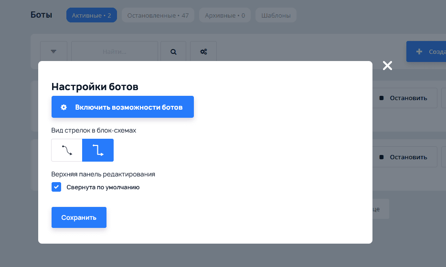Image resolution: width=446 pixels, height=267 pixels.
Task: Stop the second bot with Остановить
Action: click(x=403, y=157)
